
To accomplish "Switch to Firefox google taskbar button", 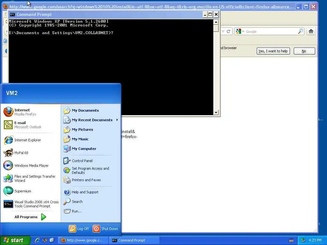I will (x=83, y=241).
